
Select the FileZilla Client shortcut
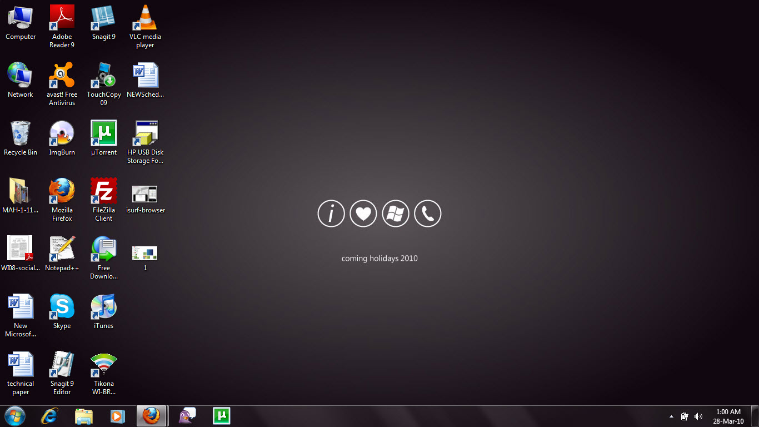tap(103, 200)
